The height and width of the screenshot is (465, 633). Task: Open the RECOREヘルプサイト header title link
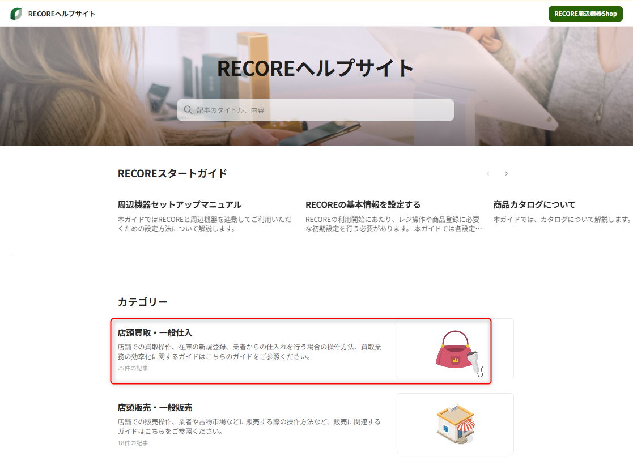coord(61,14)
